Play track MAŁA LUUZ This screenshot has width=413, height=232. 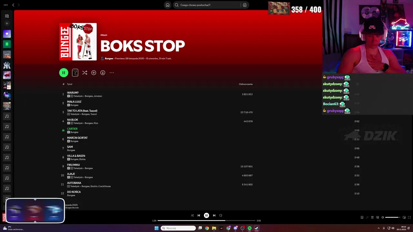[x=74, y=102]
